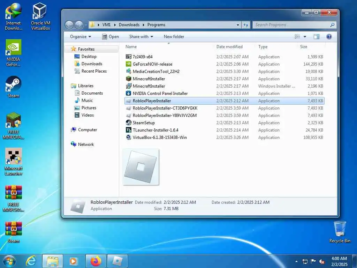The width and height of the screenshot is (357, 268).
Task: Sort by Type column header
Action: click(276, 47)
